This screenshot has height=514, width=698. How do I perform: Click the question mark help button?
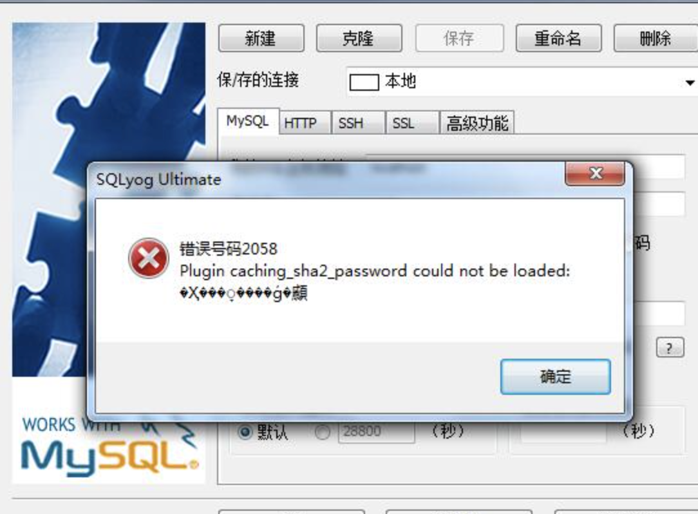(670, 347)
